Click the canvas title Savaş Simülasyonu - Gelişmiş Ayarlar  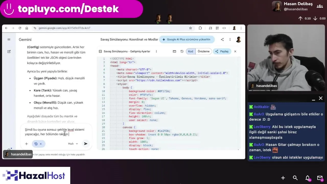[x=127, y=51]
